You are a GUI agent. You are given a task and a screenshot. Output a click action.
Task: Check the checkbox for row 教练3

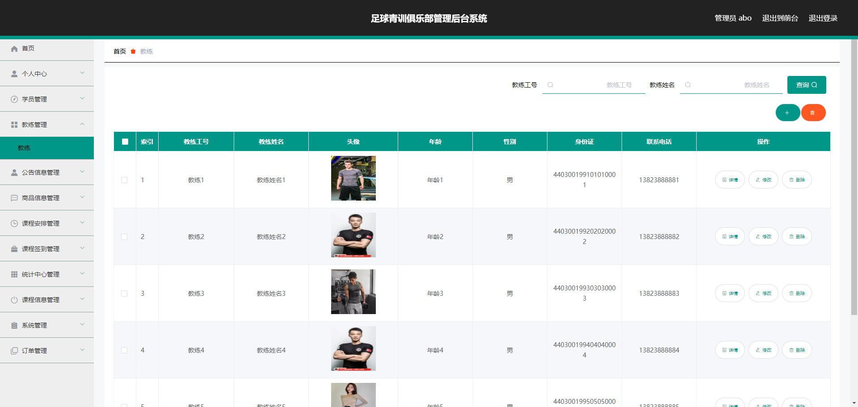point(124,294)
